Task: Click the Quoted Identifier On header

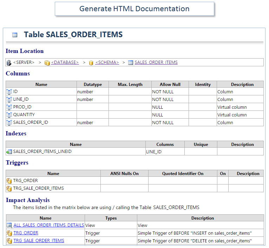Action: 183,173
